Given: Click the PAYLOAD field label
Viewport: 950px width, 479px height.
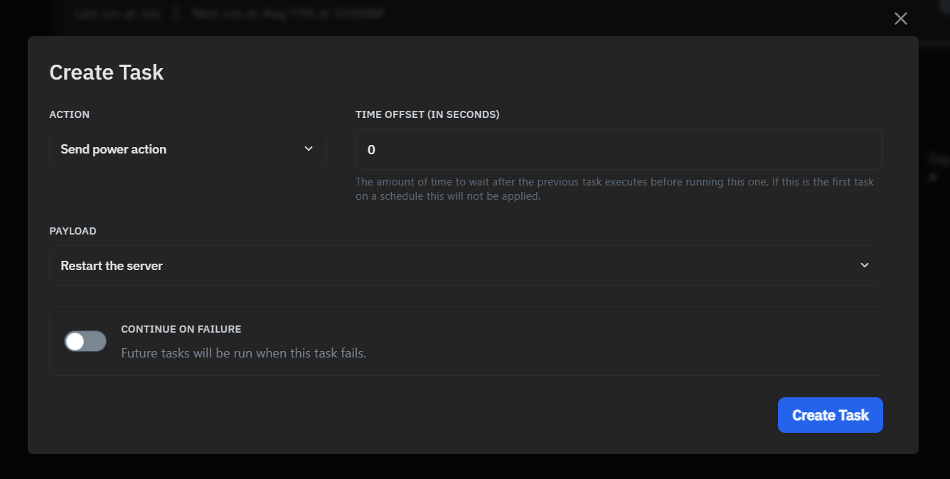Looking at the screenshot, I should tap(73, 231).
